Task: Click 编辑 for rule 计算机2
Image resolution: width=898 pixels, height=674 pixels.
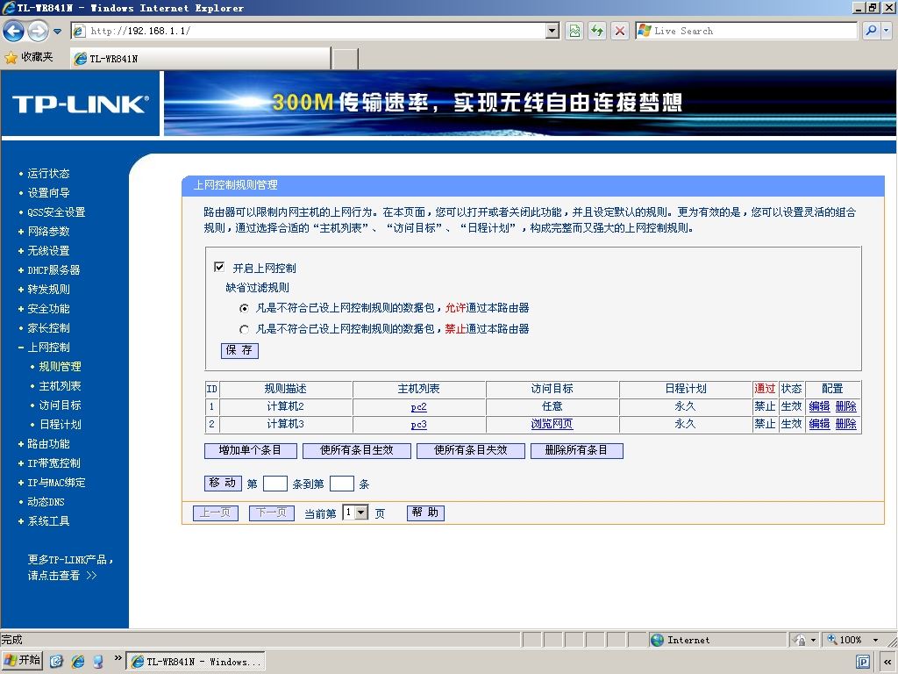Action: [820, 406]
